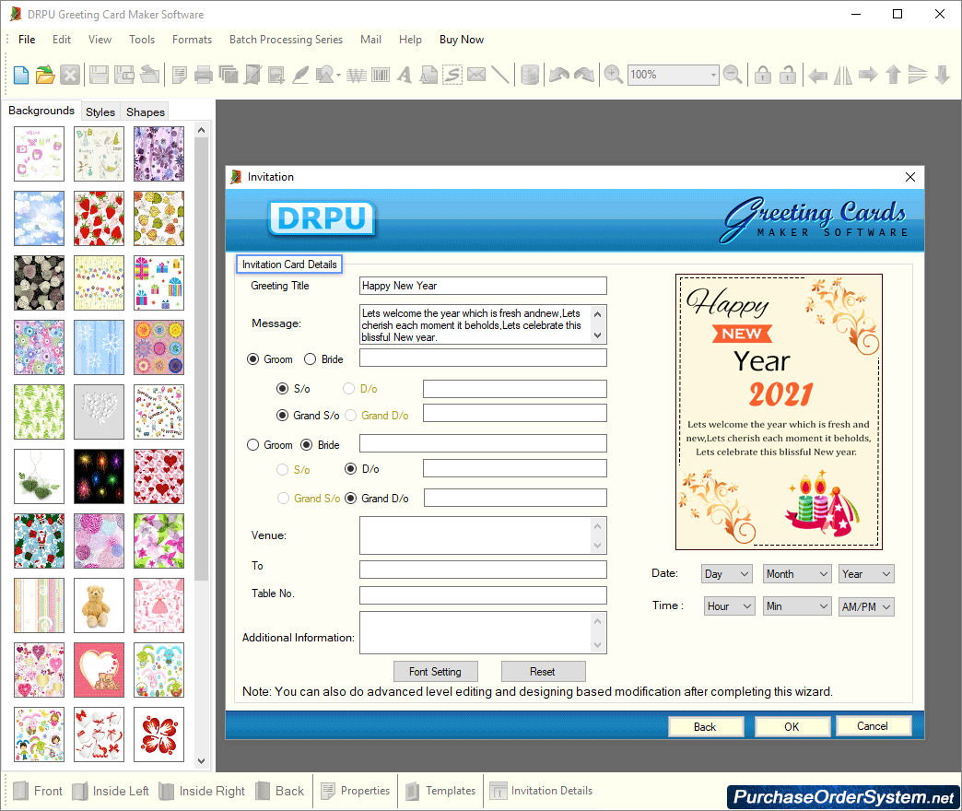
Task: Select the enabled S/o radio button
Action: pos(282,388)
